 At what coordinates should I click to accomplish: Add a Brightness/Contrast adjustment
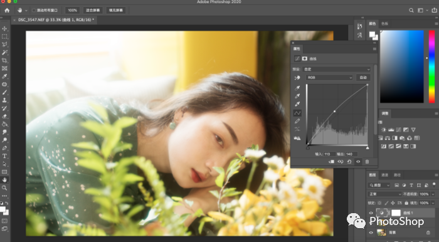click(384, 130)
